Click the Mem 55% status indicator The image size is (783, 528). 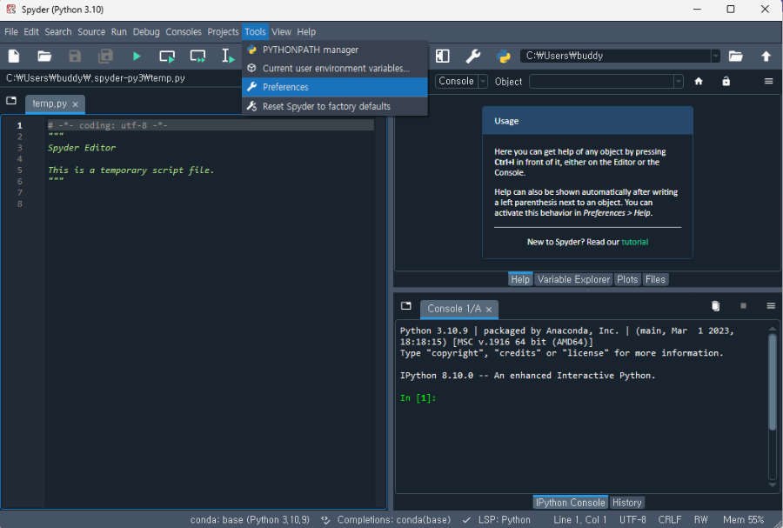pos(744,520)
